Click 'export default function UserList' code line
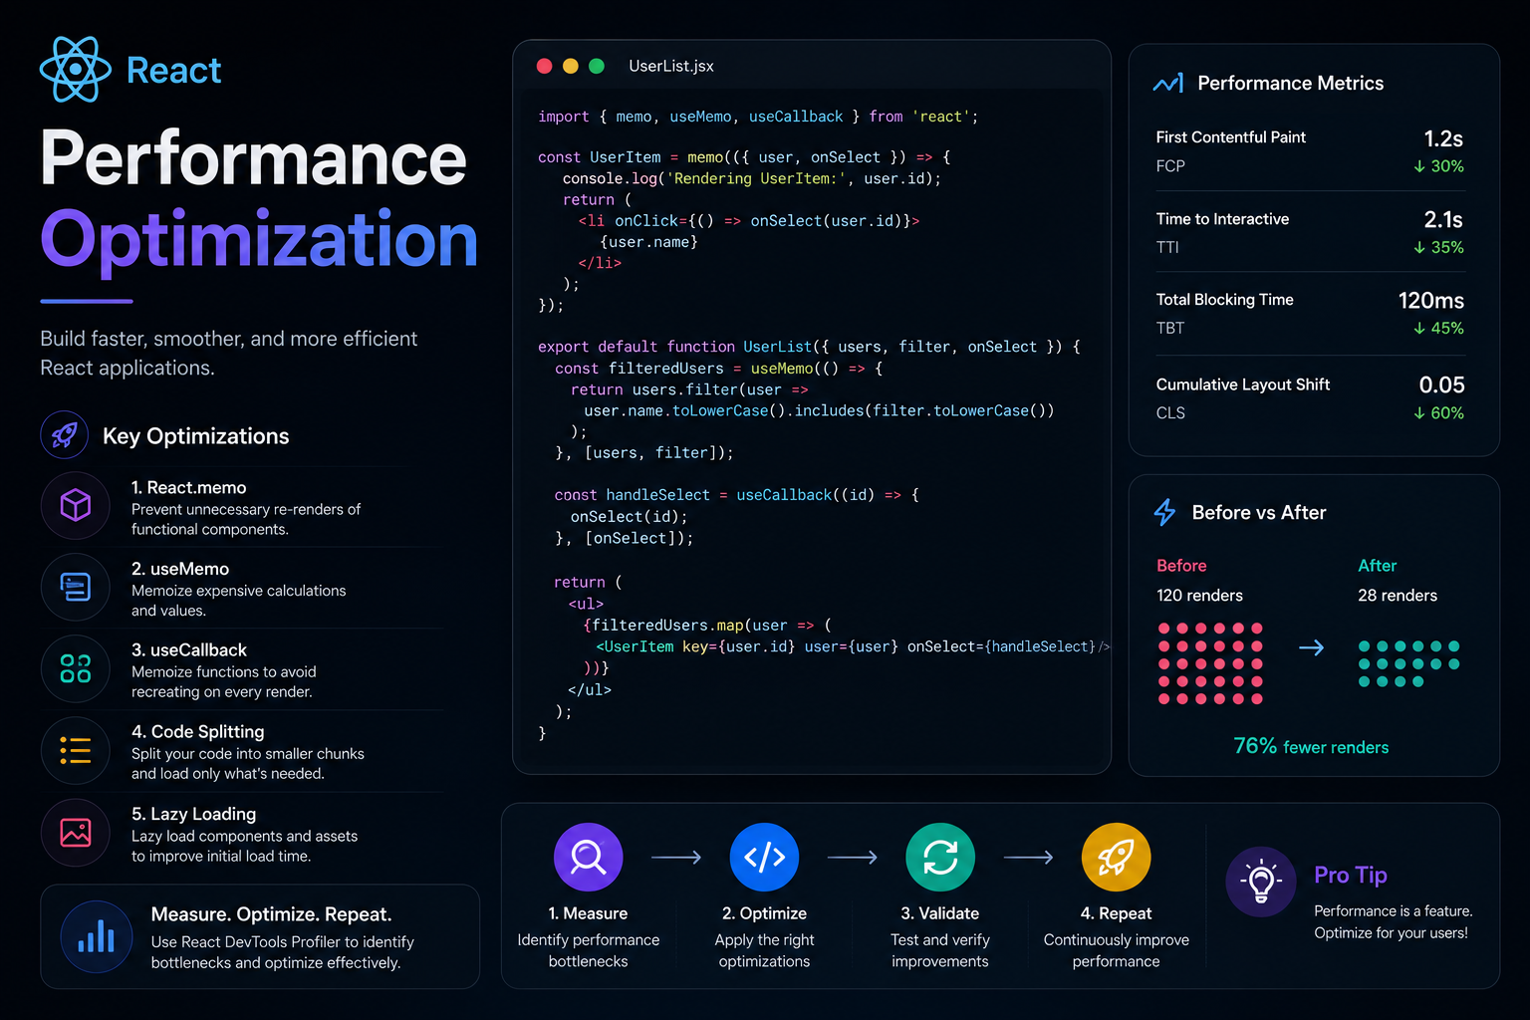 [x=809, y=347]
